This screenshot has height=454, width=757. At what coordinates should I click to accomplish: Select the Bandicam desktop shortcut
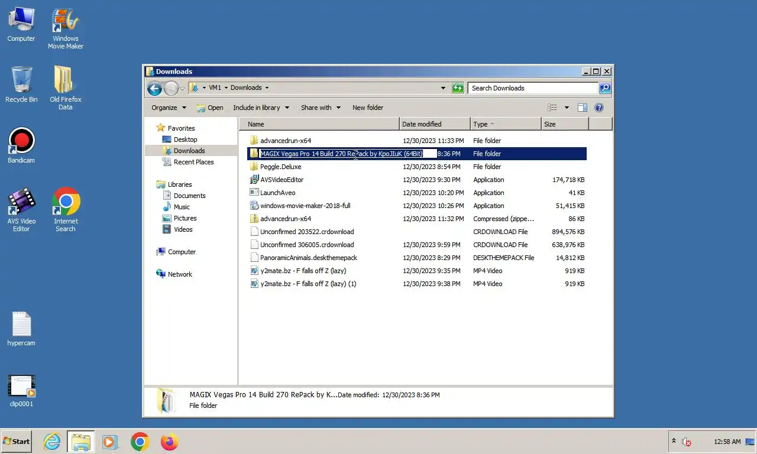(x=21, y=145)
